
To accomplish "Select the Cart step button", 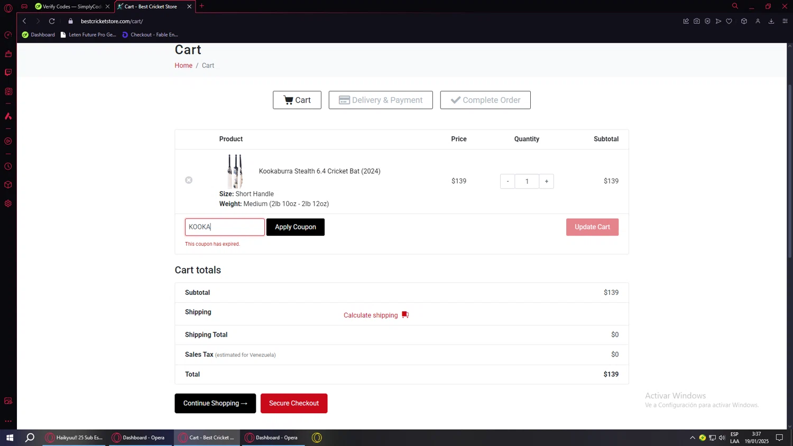I will coord(297,100).
